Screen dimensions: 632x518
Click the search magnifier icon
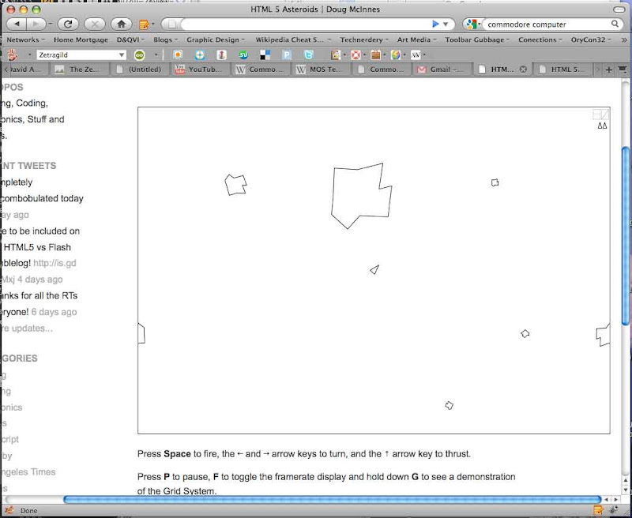(x=615, y=24)
